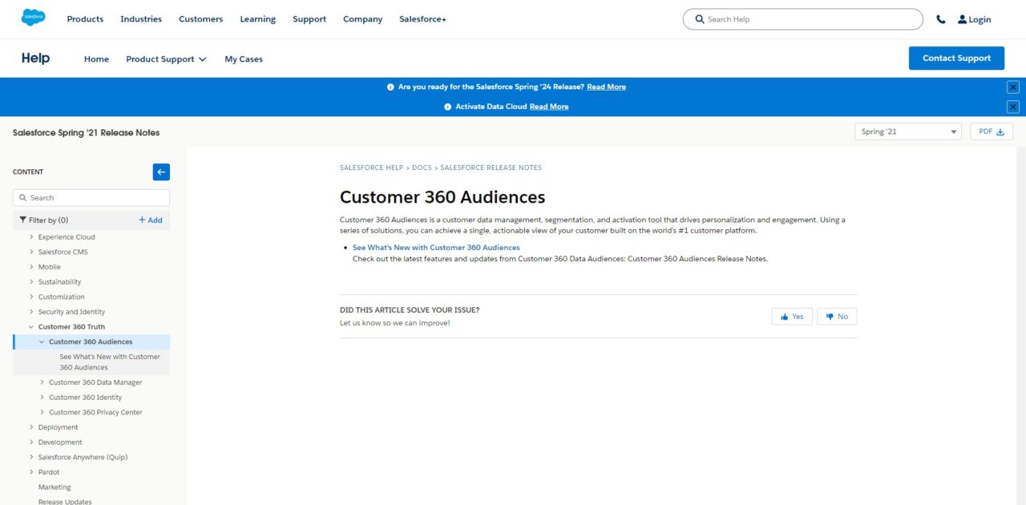Image resolution: width=1026 pixels, height=505 pixels.
Task: Close the Spring '24 Release banner
Action: pos(1013,87)
